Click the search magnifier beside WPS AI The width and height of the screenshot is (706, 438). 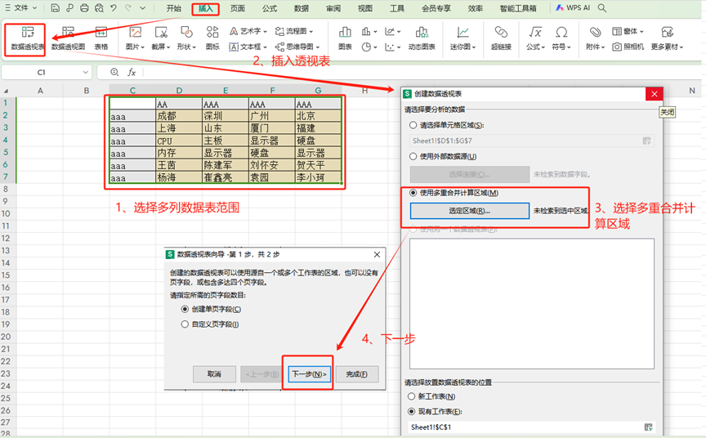(602, 8)
